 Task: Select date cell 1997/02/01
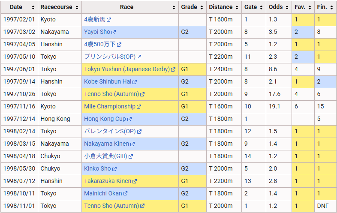click(x=19, y=19)
